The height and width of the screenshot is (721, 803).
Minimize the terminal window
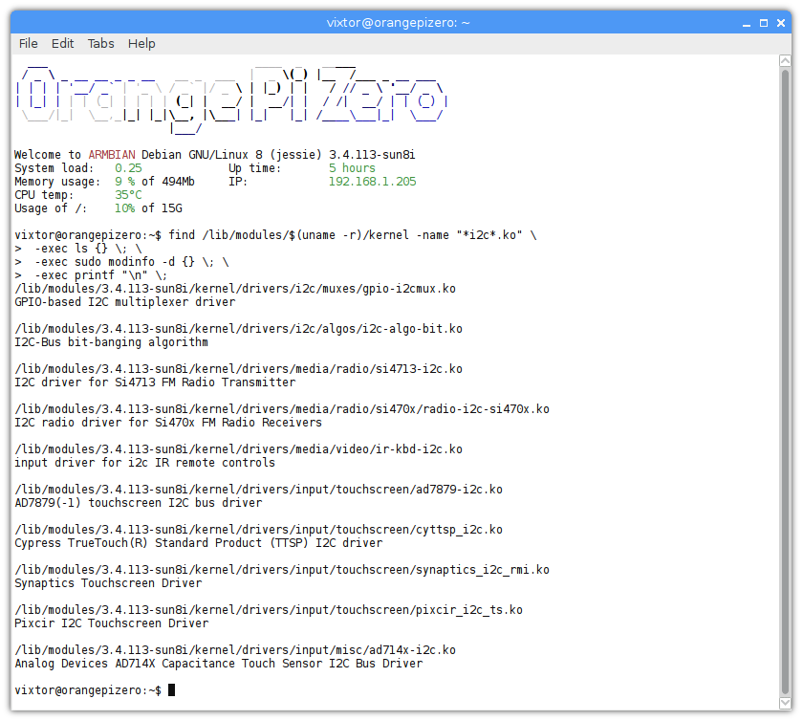pos(746,22)
